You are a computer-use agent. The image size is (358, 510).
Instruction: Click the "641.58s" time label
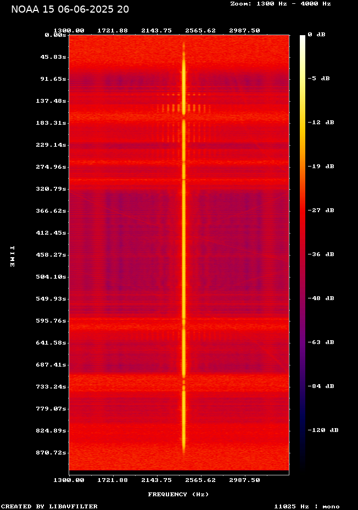tap(51, 343)
